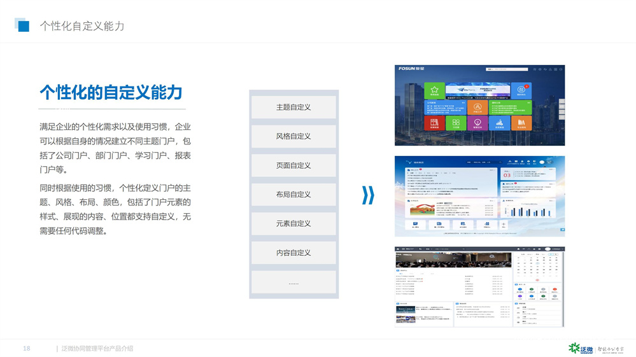Click the paragraph starting with 满足企业的个性化需求
Viewport: 636px width, 357px height.
115,148
